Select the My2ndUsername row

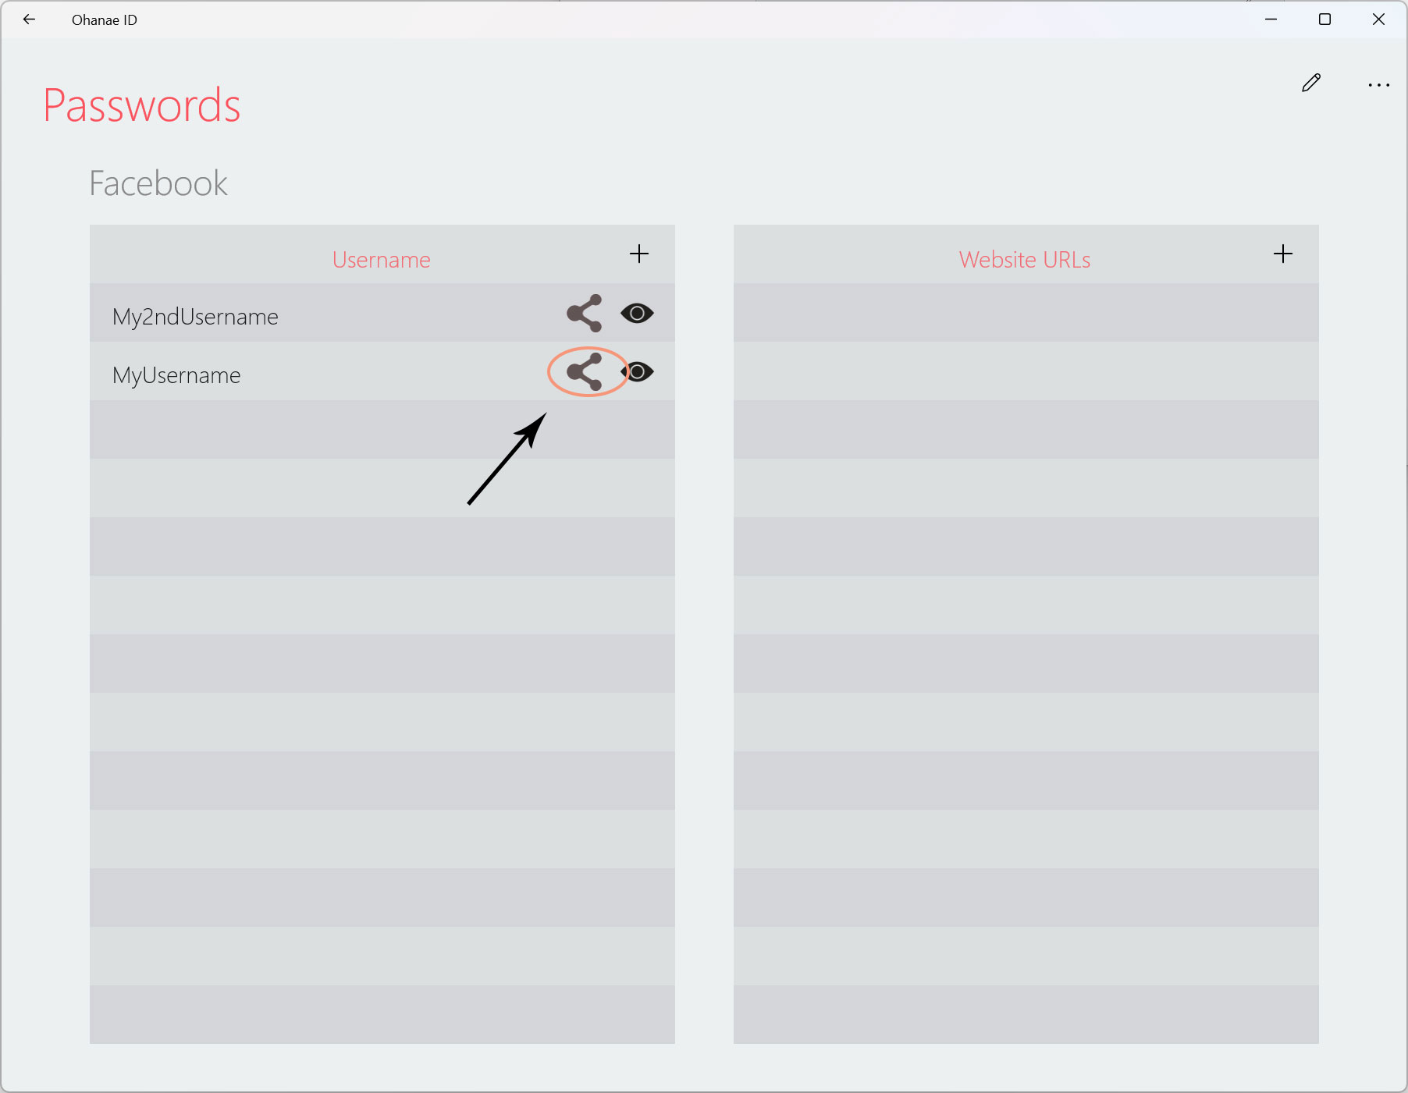[382, 313]
